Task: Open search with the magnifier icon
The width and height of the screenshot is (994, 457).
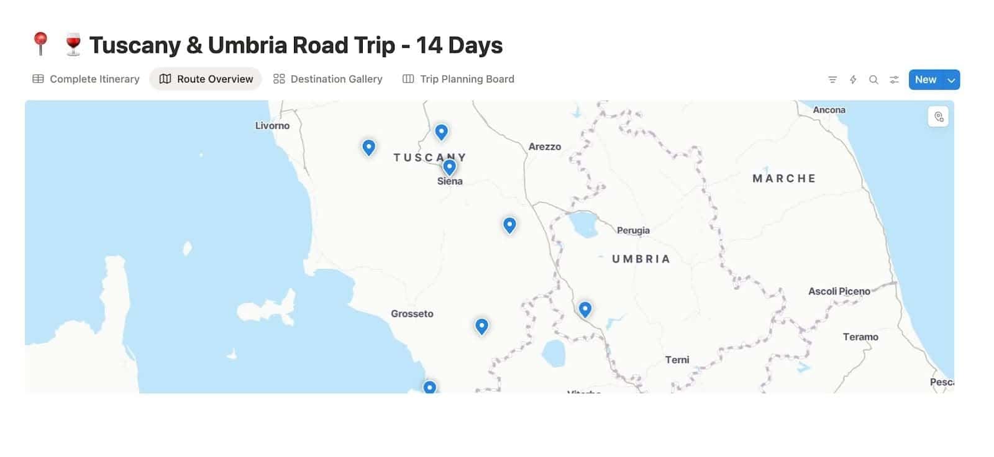Action: tap(873, 79)
